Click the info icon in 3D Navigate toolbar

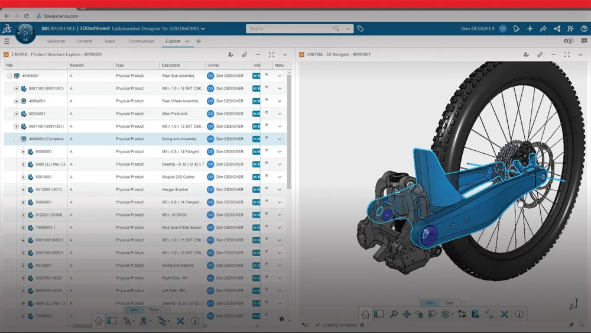pos(519,314)
